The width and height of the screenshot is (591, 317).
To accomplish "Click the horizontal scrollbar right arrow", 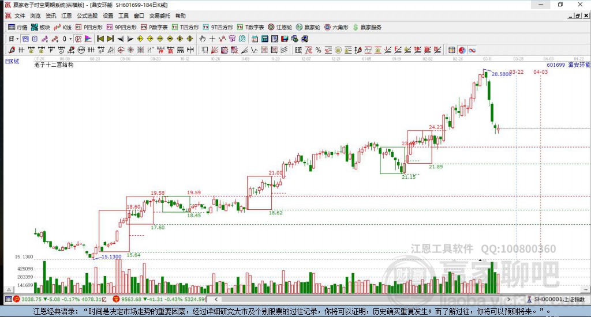I will coord(508,299).
